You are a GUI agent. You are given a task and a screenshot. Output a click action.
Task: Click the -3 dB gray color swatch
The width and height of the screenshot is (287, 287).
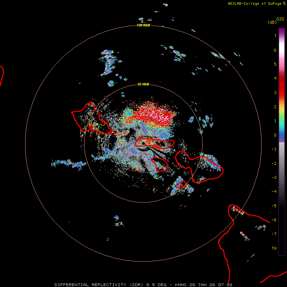pos(282,178)
